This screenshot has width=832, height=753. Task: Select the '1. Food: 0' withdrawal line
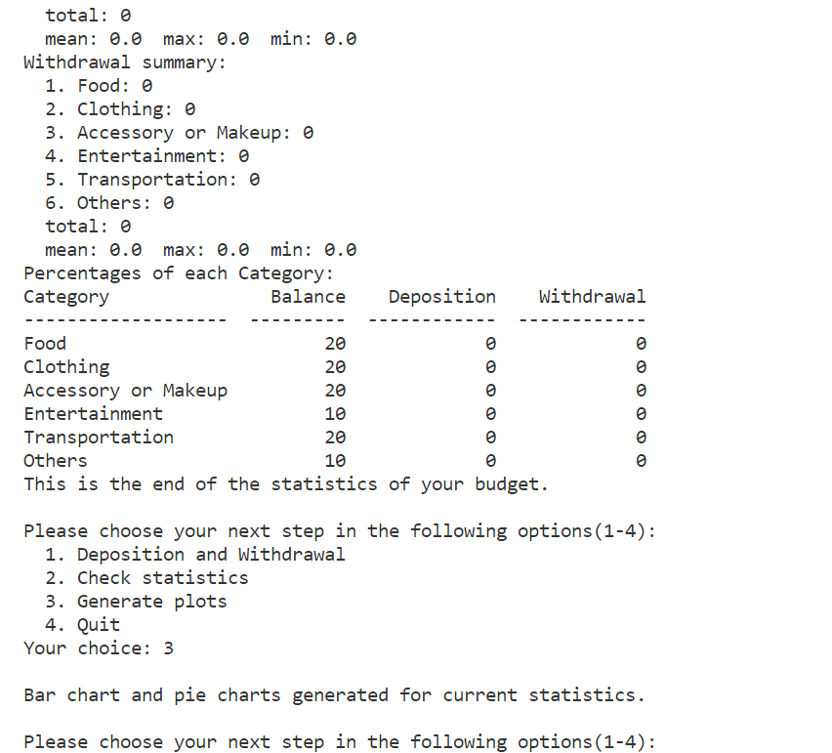coord(99,85)
